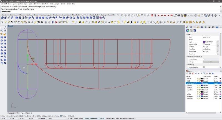
Task: Click the Zoom extents magnifier icon in top toolbar
Action: point(132,15)
